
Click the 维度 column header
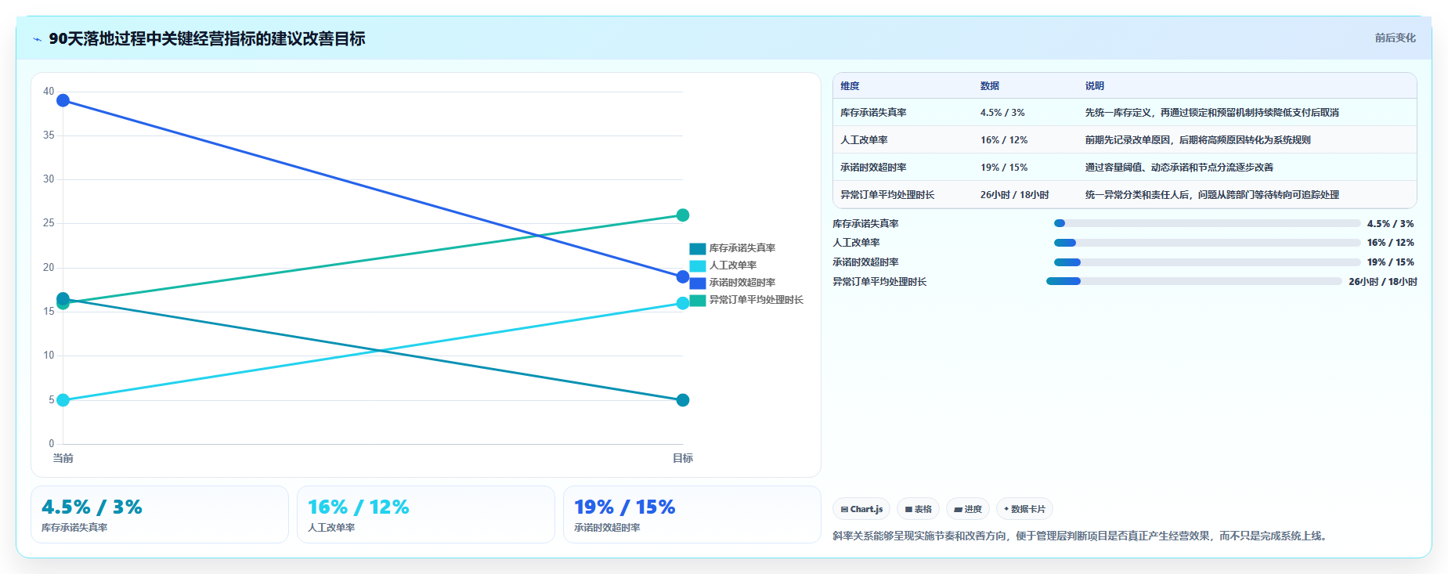(x=850, y=86)
